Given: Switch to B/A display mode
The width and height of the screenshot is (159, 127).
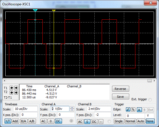Looking at the screenshot, I should [24, 121].
